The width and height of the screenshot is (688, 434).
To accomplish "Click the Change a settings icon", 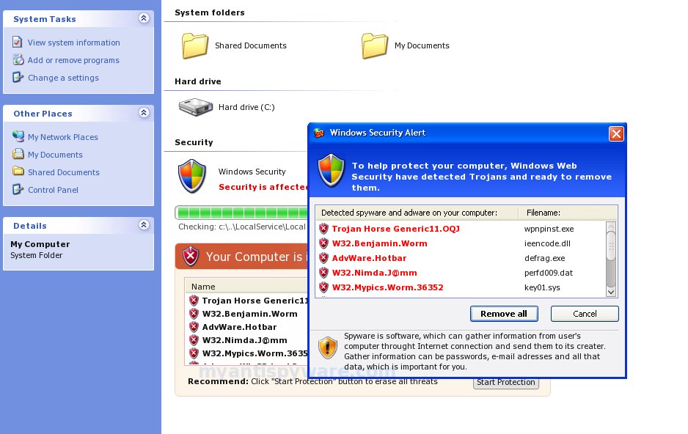I will pyautogui.click(x=18, y=77).
